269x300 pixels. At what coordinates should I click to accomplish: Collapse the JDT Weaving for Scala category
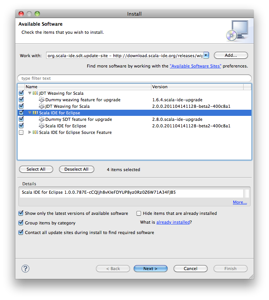click(30, 93)
